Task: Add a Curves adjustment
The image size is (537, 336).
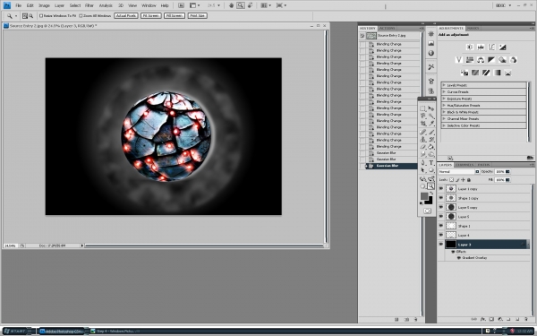Action: pos(491,47)
